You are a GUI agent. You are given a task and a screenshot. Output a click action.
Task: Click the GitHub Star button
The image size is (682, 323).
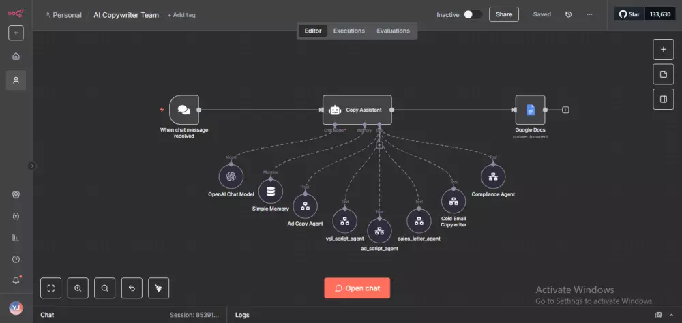(x=629, y=14)
